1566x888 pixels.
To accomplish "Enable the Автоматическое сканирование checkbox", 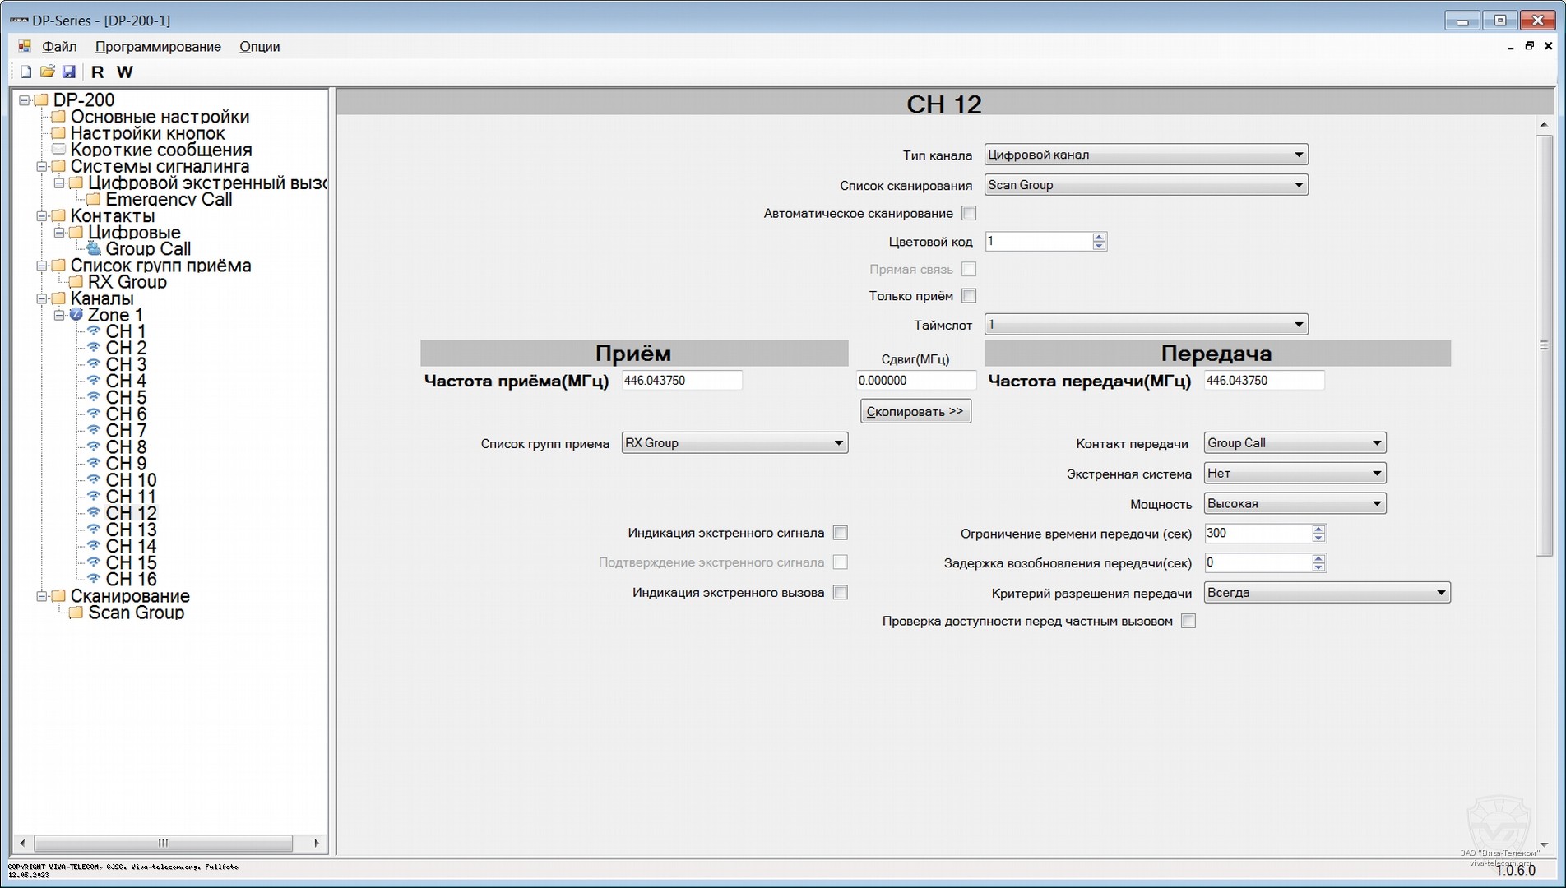I will click(969, 214).
